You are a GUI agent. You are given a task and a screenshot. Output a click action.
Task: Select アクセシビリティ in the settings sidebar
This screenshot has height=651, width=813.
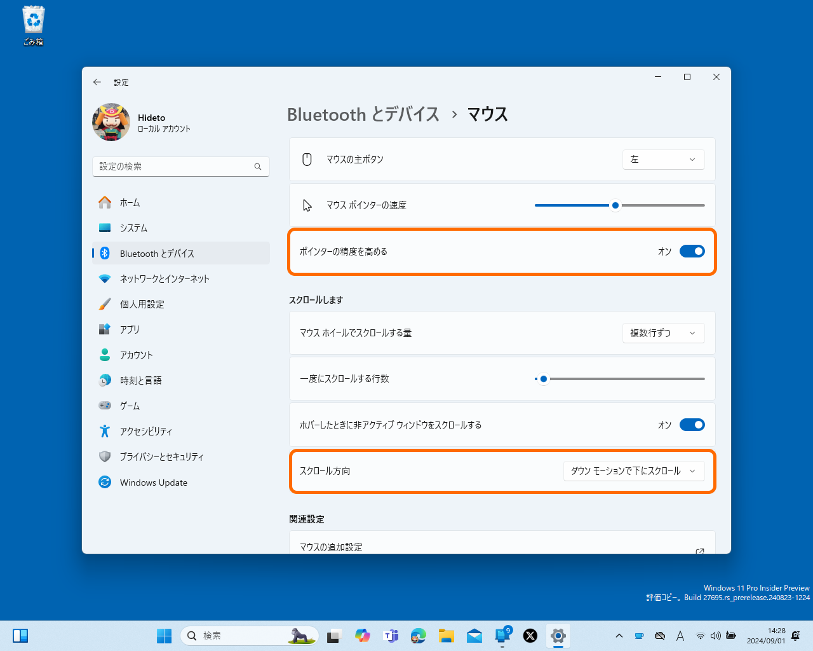coord(145,431)
